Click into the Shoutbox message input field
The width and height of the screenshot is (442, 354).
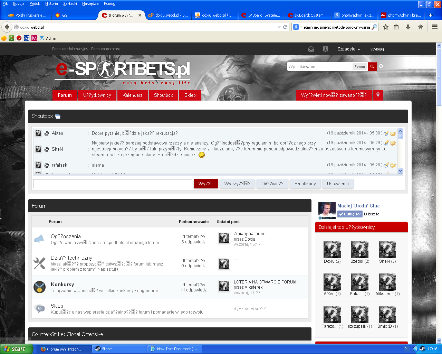coord(113,184)
